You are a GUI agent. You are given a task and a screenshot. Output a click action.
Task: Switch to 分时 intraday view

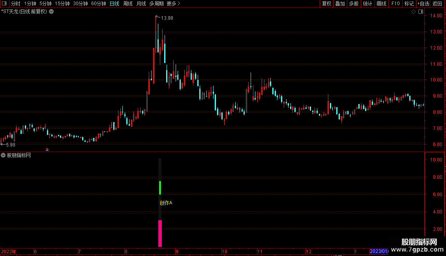click(x=16, y=4)
